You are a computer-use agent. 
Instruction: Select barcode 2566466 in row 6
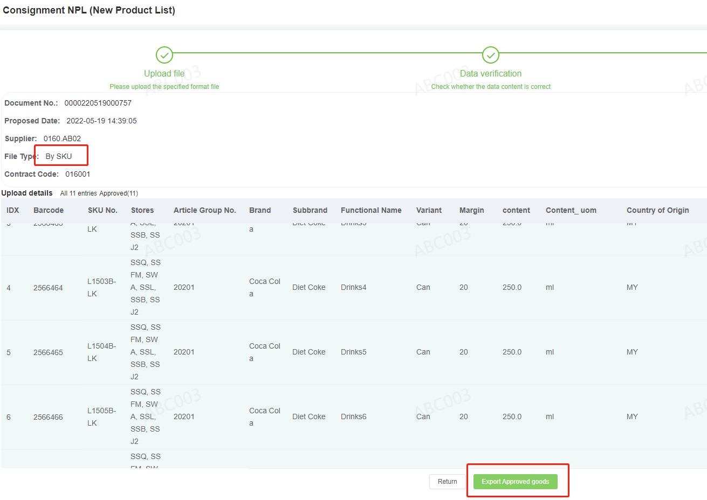pyautogui.click(x=48, y=417)
